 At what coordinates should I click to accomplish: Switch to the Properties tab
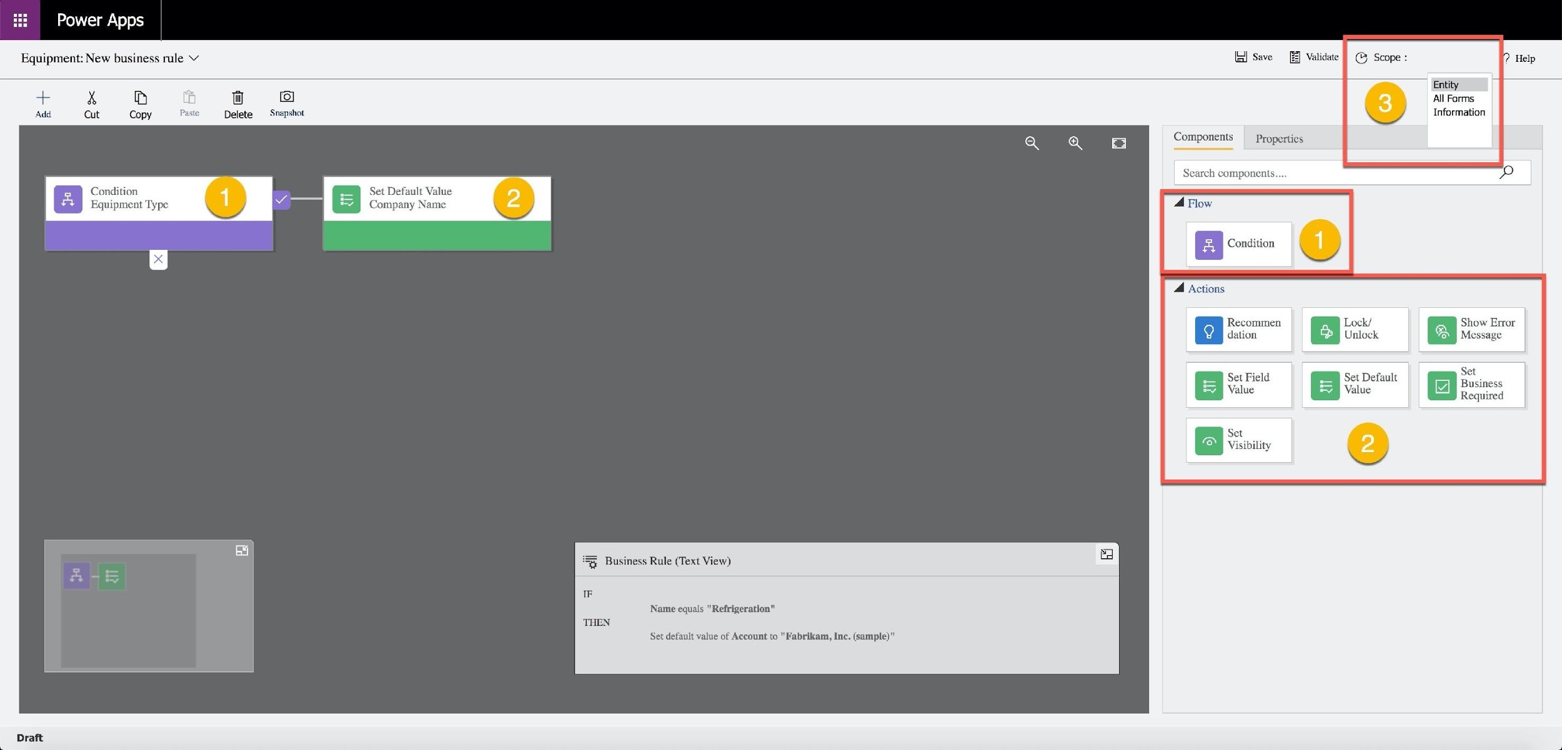[1279, 139]
